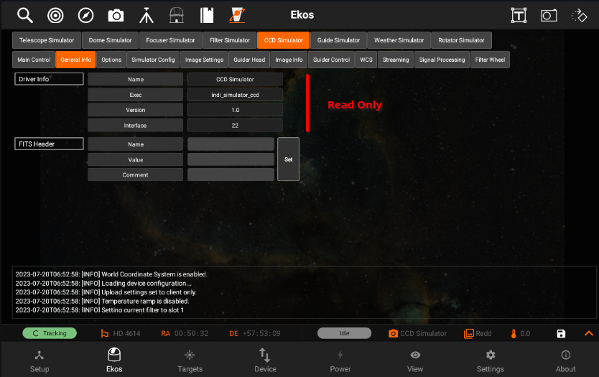Select the CCD Simulator tab

[284, 40]
